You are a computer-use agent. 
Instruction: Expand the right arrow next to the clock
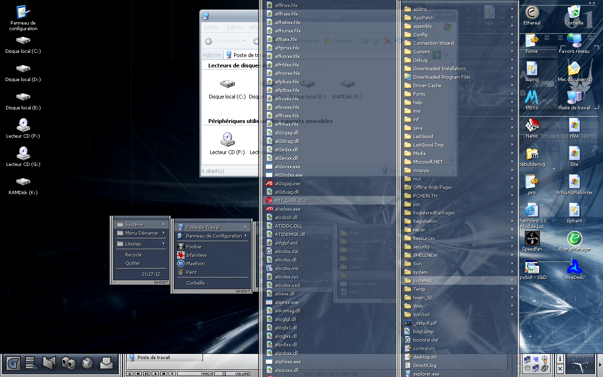coord(600,365)
